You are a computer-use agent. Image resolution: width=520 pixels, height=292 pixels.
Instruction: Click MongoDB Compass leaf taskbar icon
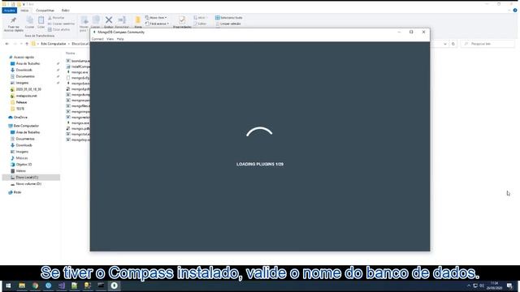point(114,286)
